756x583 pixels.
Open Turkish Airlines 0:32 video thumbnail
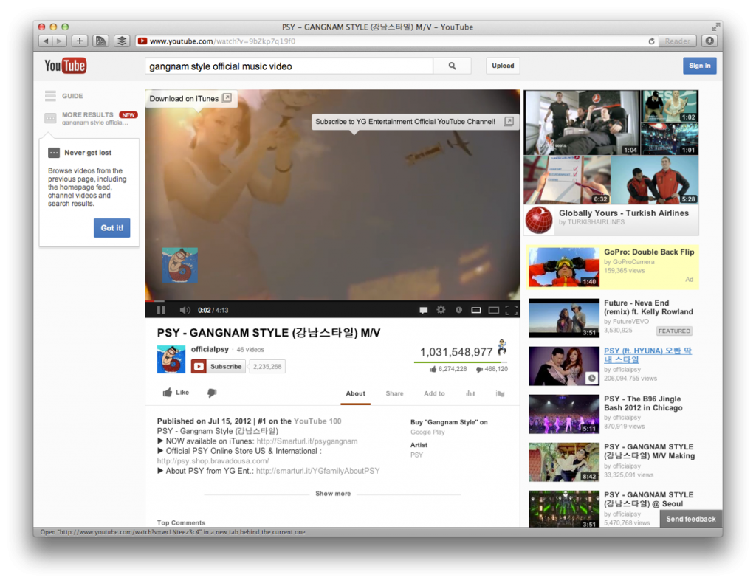pyautogui.click(x=567, y=180)
